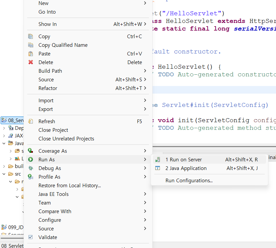Open the New submenu arrow
276x248 pixels.
(145, 3)
